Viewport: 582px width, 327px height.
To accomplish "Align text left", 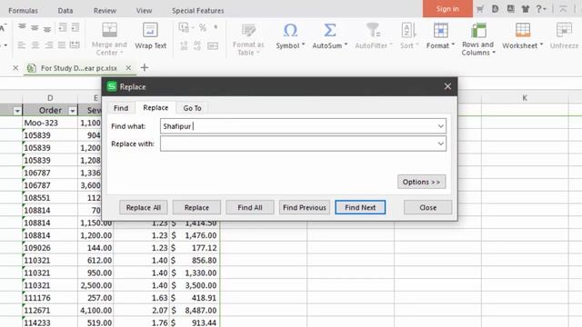I will (22, 45).
